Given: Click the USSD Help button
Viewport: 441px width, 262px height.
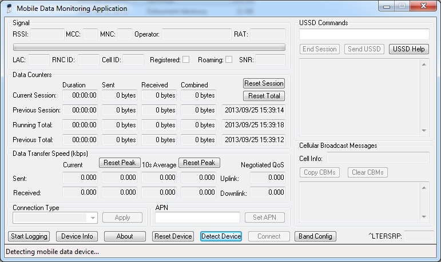Looking at the screenshot, I should (408, 49).
